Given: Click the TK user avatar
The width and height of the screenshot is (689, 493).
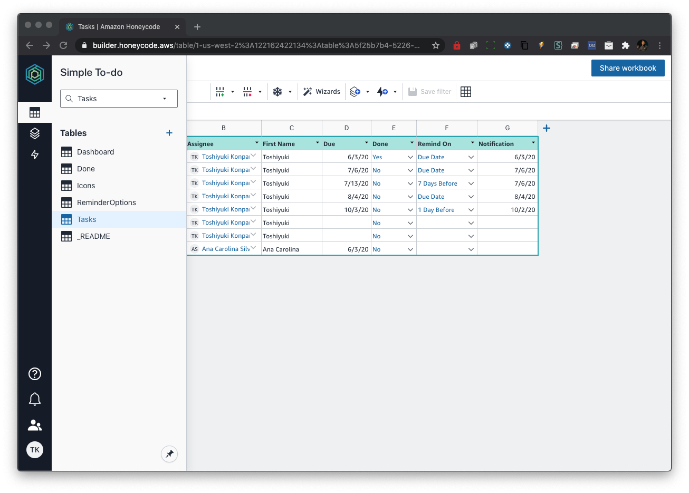Looking at the screenshot, I should pyautogui.click(x=35, y=450).
